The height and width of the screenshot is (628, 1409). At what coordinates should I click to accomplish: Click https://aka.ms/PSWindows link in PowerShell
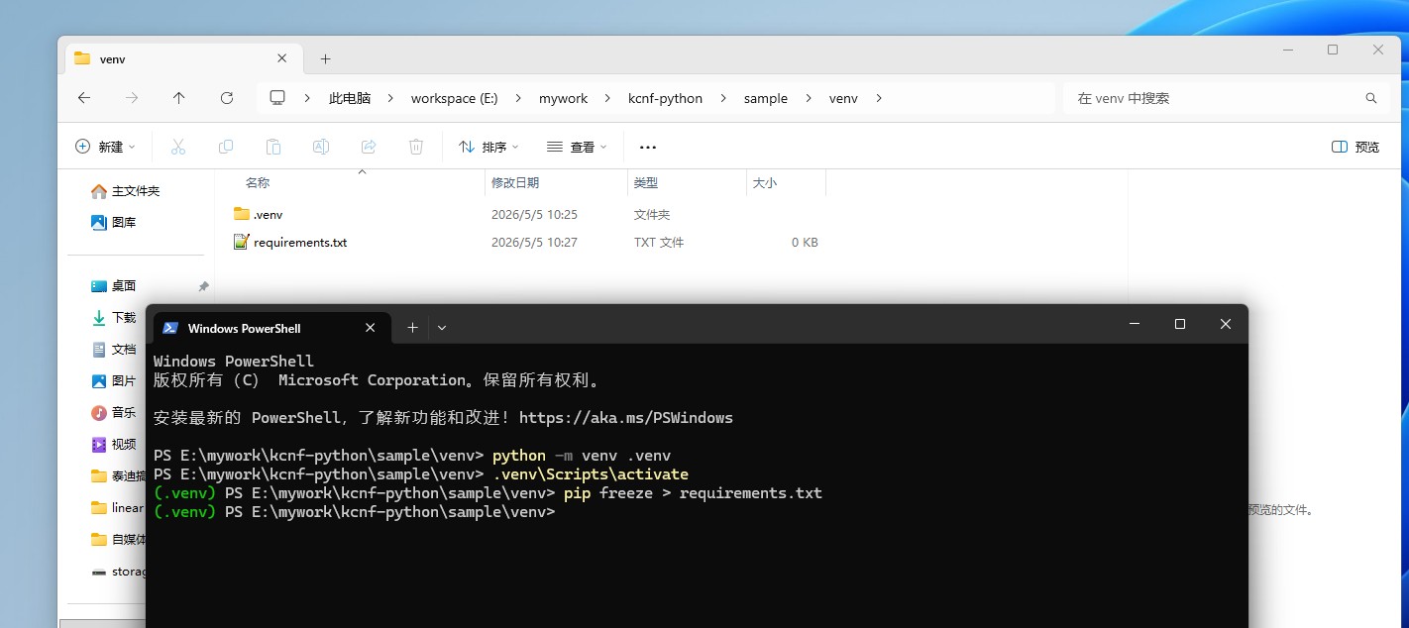626,418
